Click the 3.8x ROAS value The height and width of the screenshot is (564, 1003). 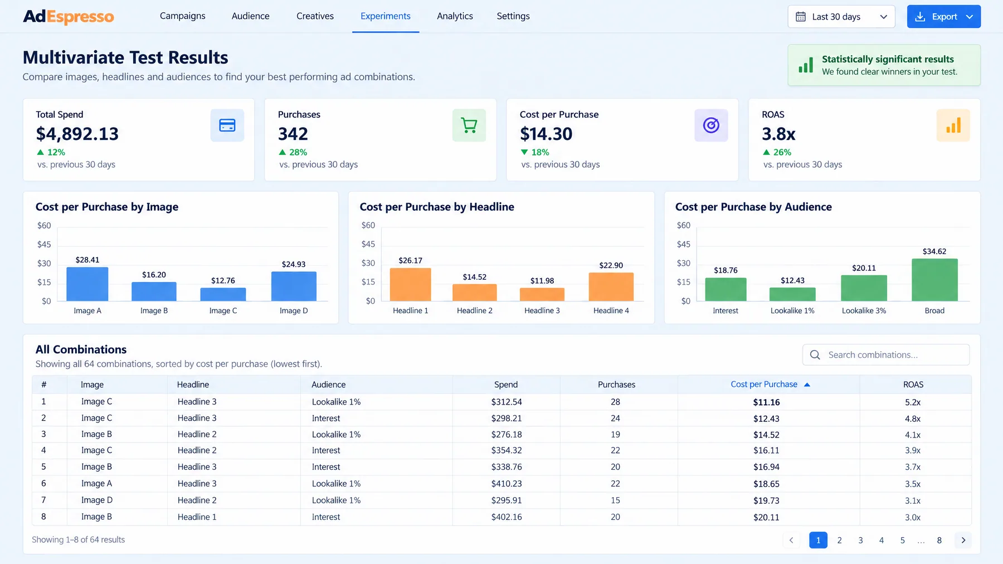point(778,134)
